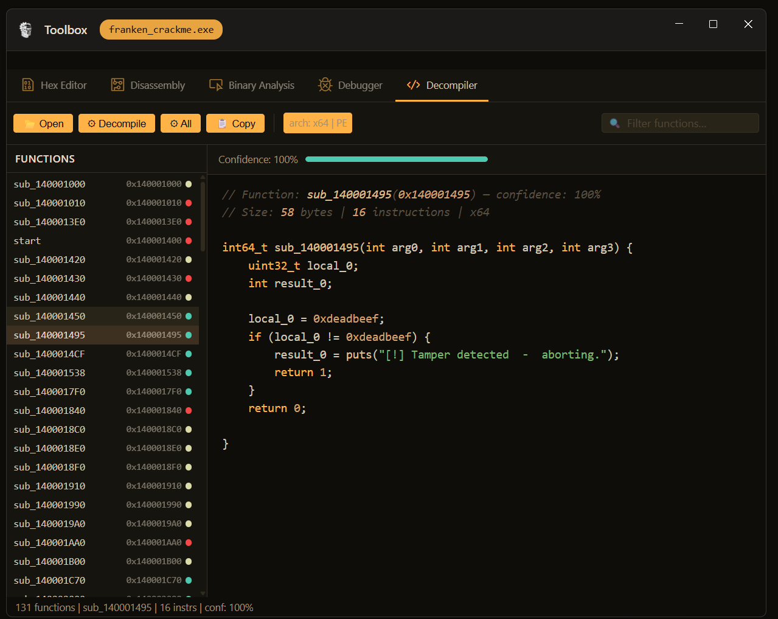Click the Decompiler code brackets icon
The image size is (778, 619).
414,85
